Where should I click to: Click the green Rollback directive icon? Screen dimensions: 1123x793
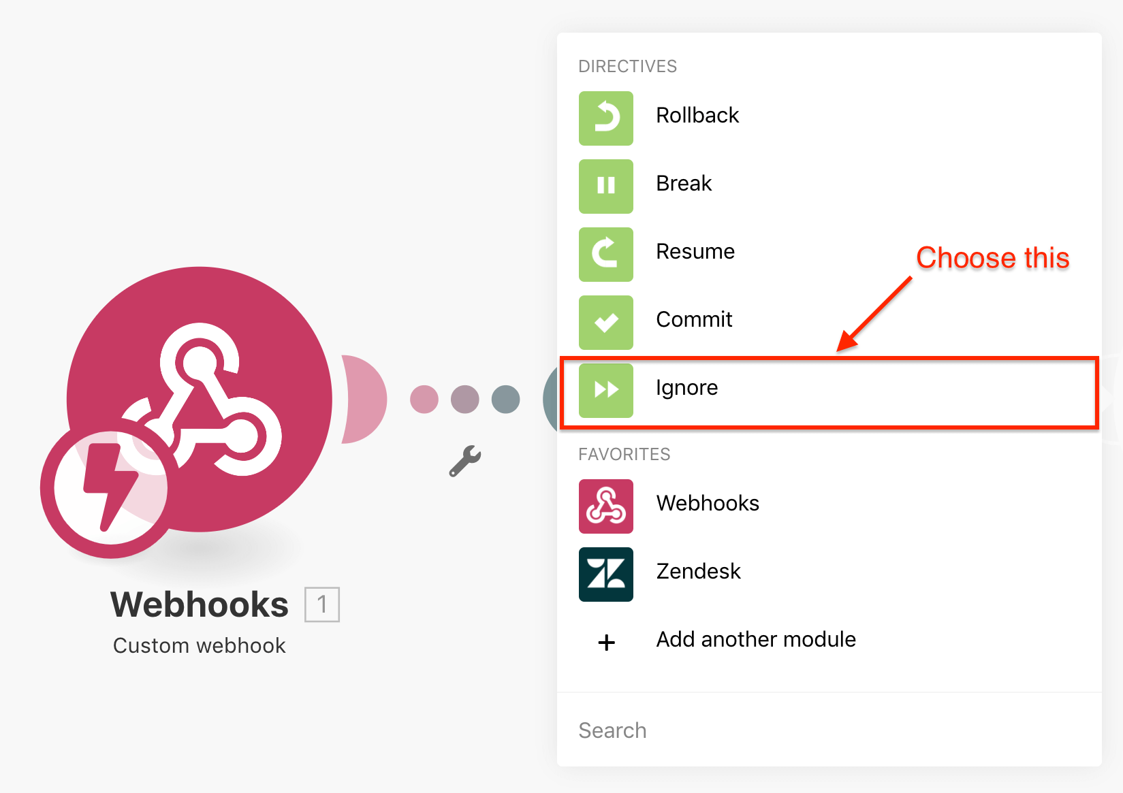[x=605, y=118]
